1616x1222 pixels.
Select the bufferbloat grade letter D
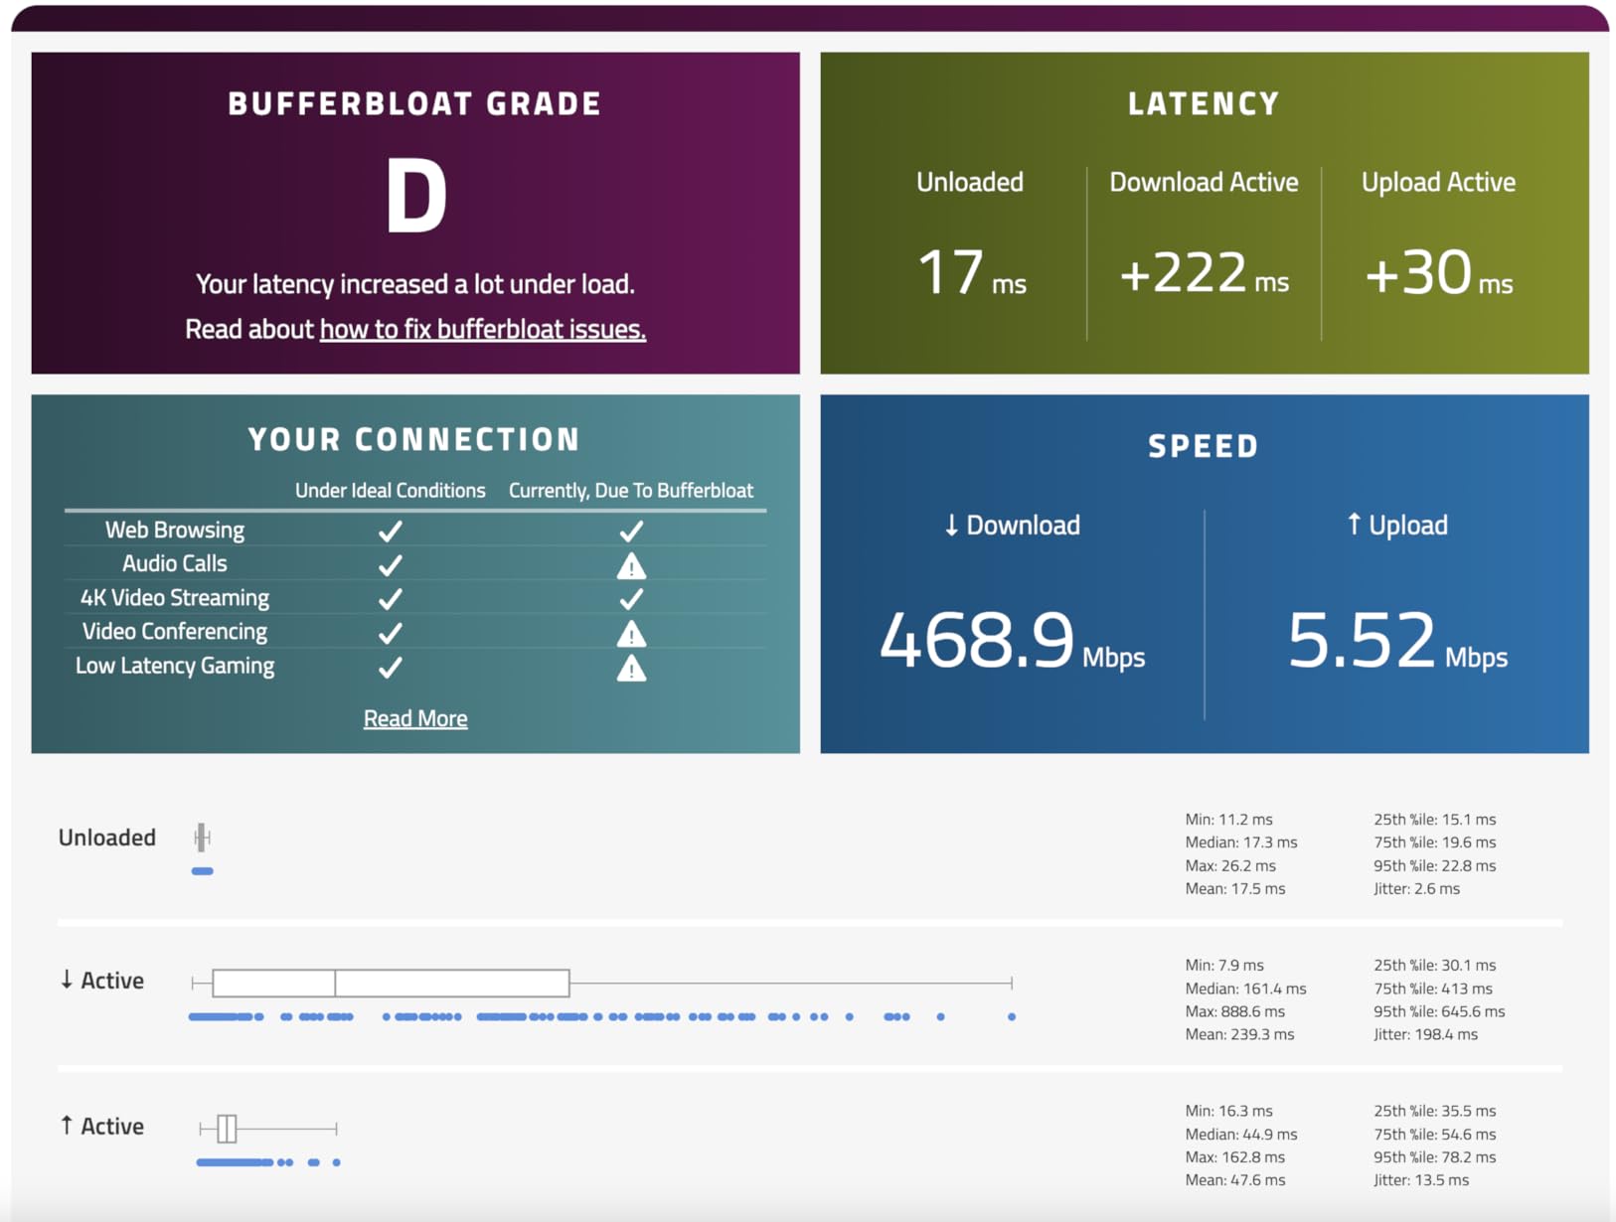pyautogui.click(x=415, y=197)
